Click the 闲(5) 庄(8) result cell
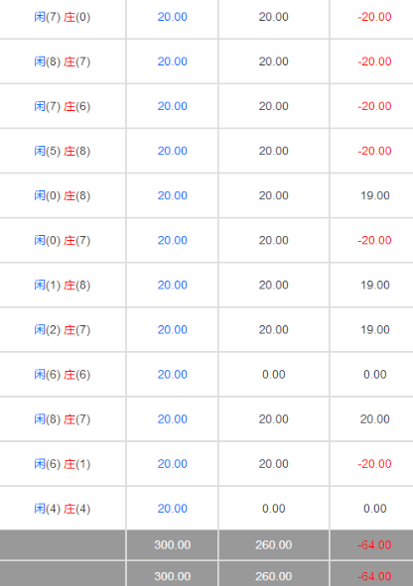Screen dimensions: 413x586 coord(63,151)
